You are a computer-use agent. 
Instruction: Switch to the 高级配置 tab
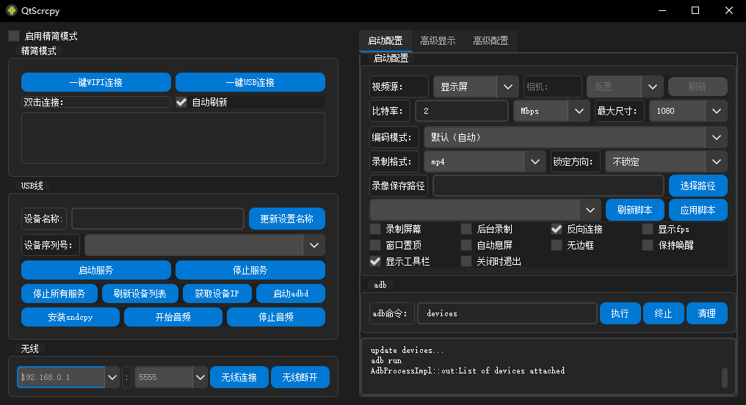490,41
